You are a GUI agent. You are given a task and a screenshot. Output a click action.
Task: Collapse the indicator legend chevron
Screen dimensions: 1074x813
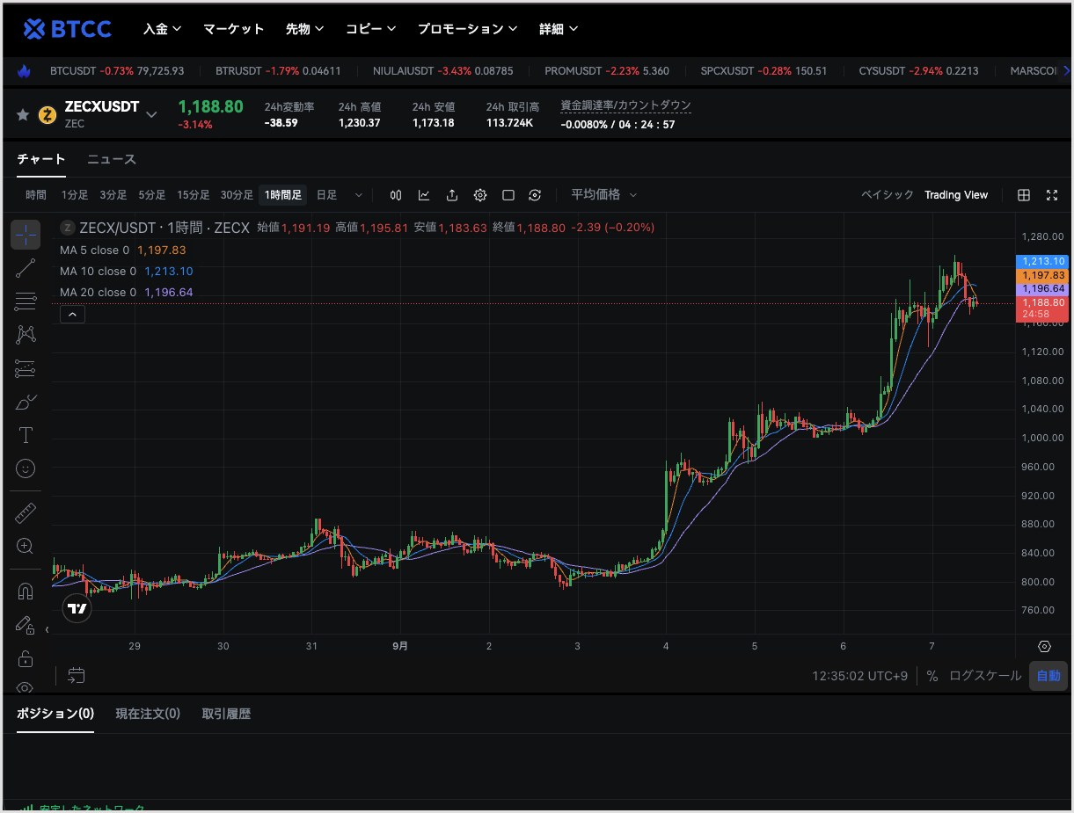(x=72, y=314)
